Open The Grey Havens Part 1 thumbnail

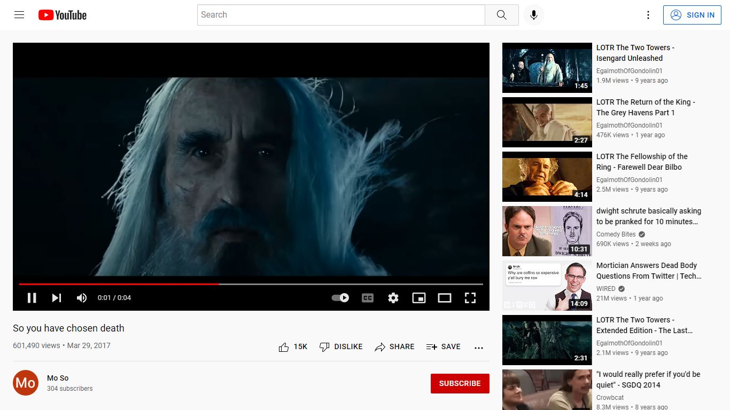point(547,122)
